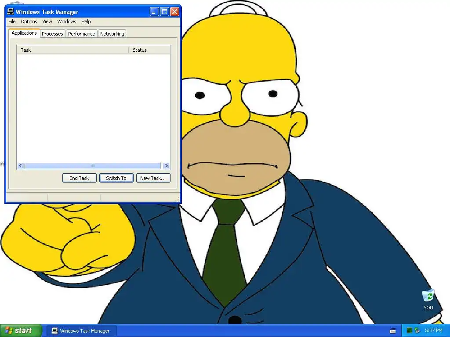The width and height of the screenshot is (450, 337).
Task: Maximize the Windows Task Manager window
Action: [x=164, y=12]
